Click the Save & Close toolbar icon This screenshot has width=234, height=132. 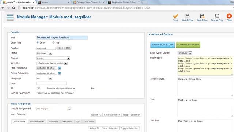pos(188,16)
